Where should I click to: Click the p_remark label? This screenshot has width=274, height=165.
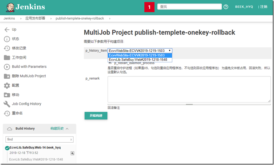[92, 78]
